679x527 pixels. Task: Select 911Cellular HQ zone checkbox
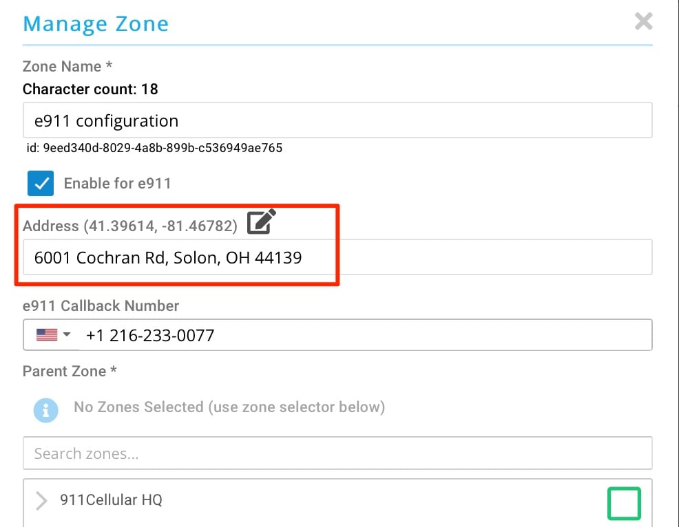point(624,503)
